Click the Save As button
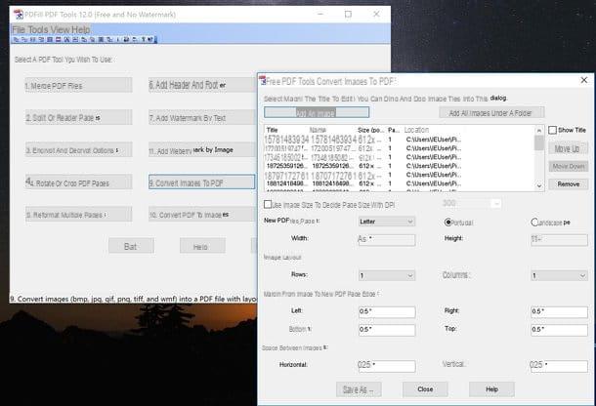This screenshot has height=406, width=596. pyautogui.click(x=359, y=389)
